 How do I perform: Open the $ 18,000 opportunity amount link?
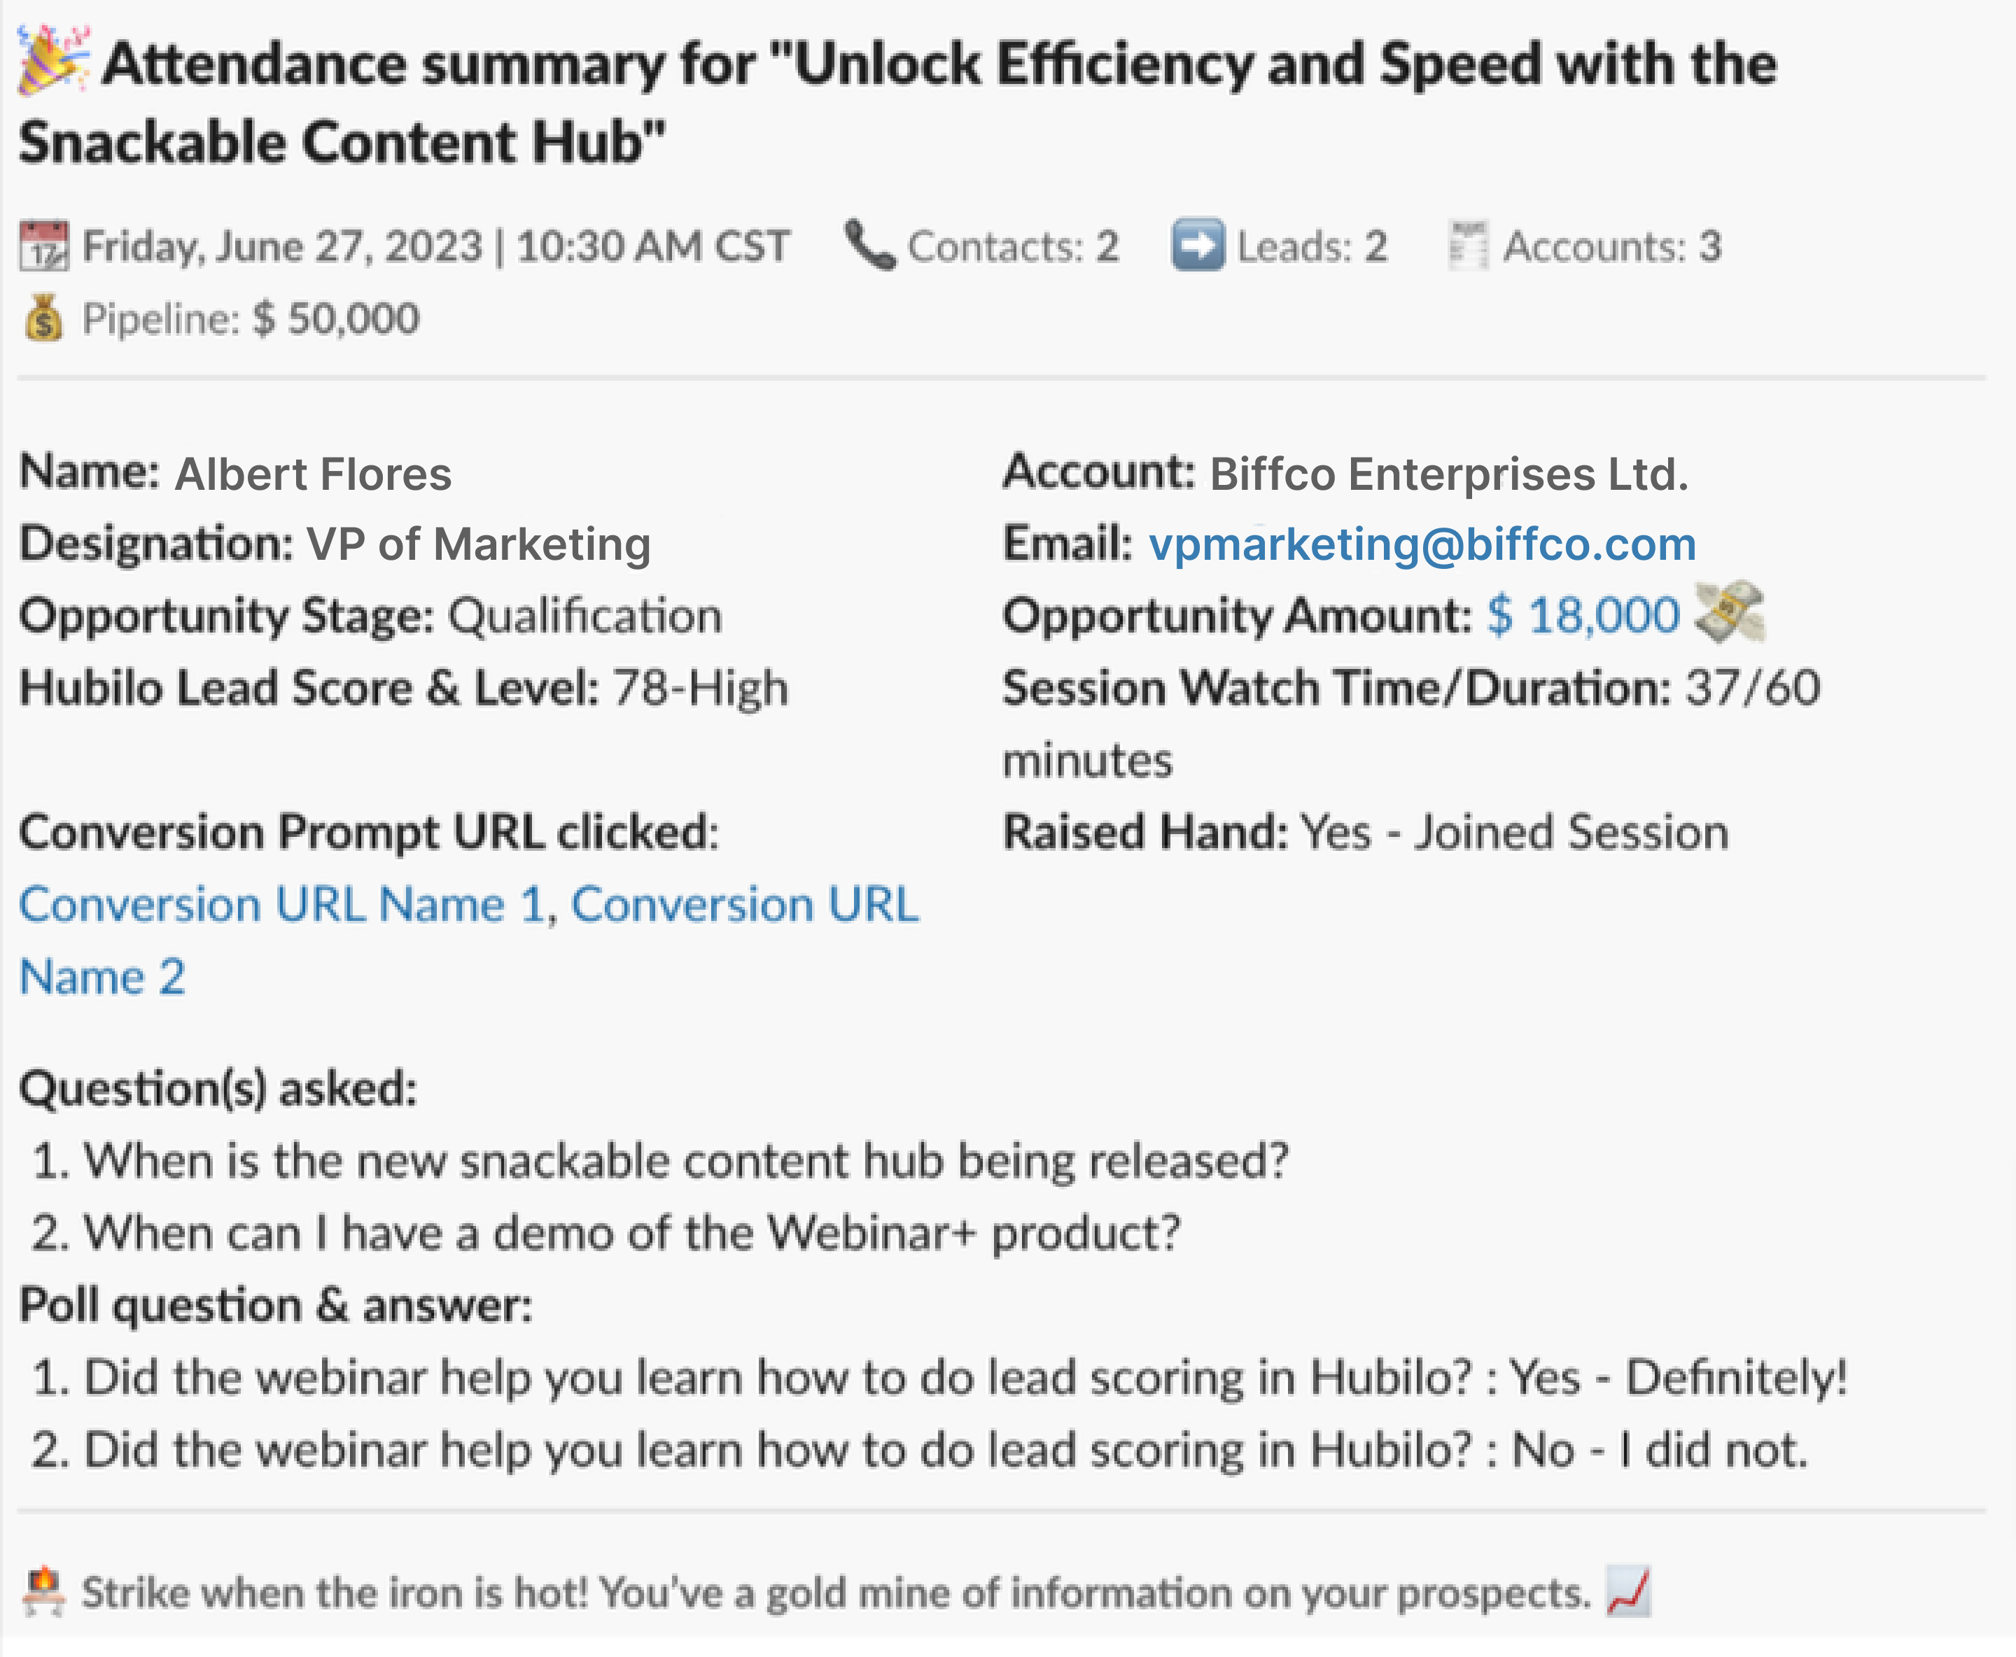(1583, 614)
